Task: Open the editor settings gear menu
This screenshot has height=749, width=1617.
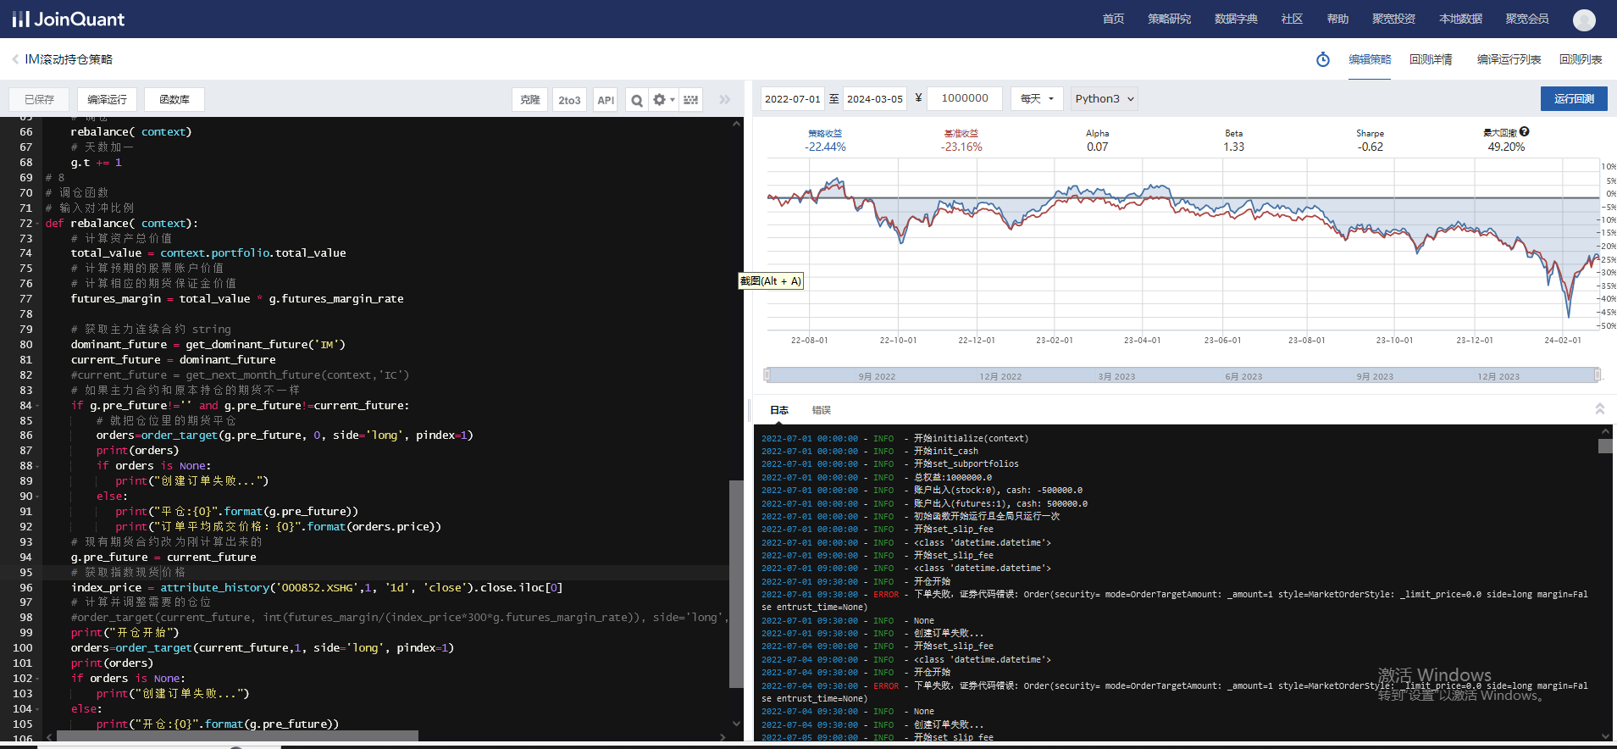Action: [662, 100]
